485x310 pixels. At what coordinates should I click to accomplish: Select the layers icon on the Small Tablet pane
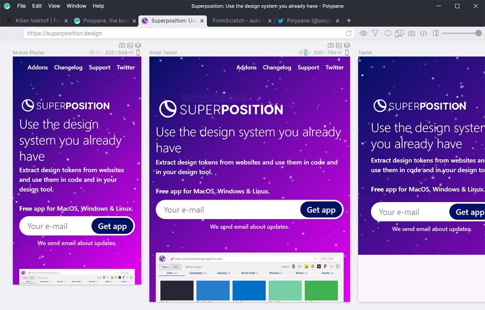click(x=347, y=45)
